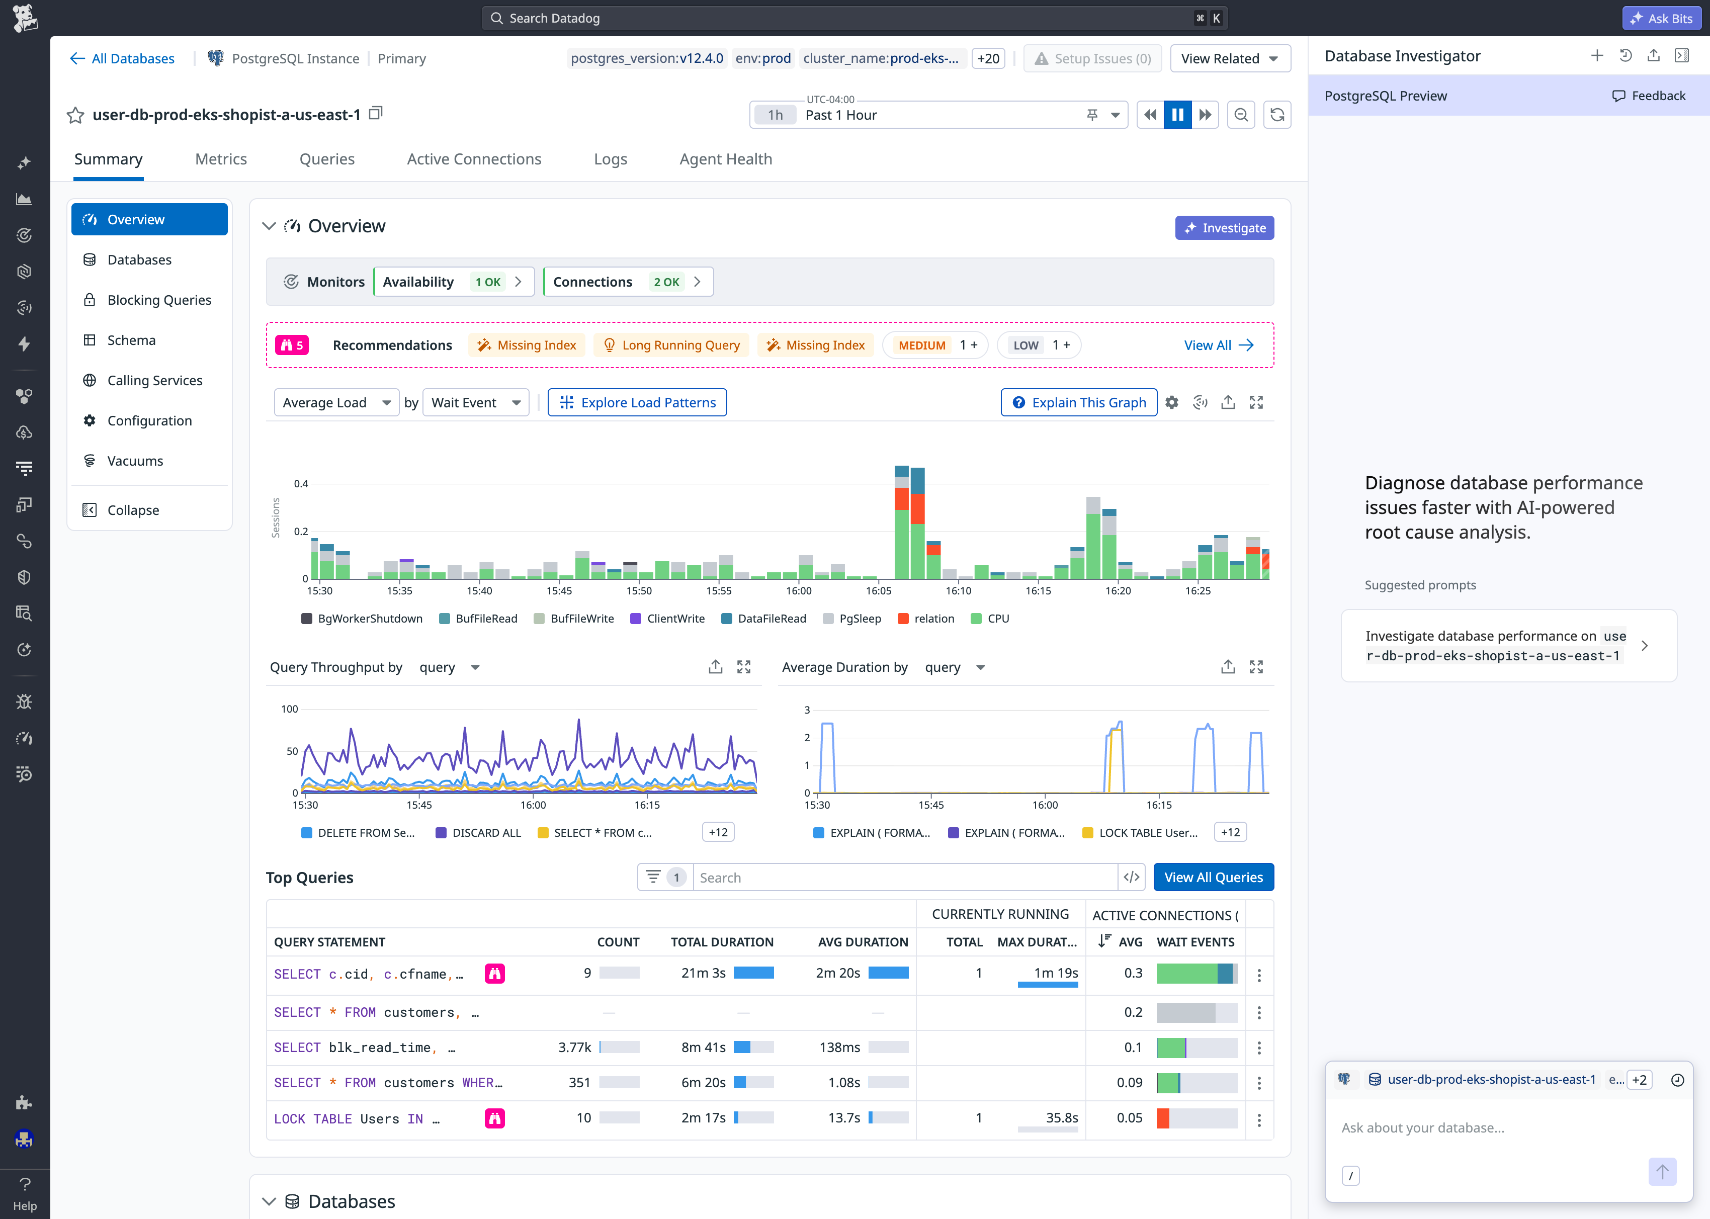
Task: Open recommendation badge on SELECT c.cid query
Action: point(495,974)
